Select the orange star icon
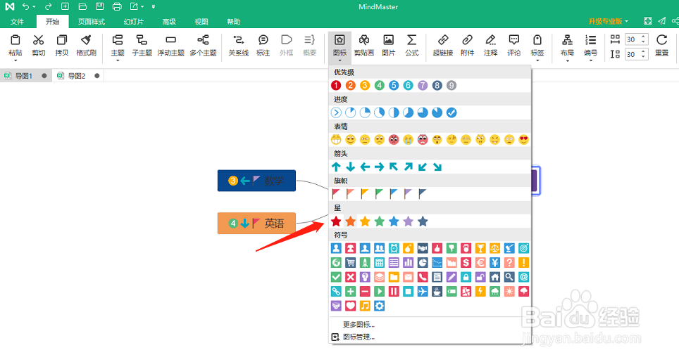 (350, 221)
